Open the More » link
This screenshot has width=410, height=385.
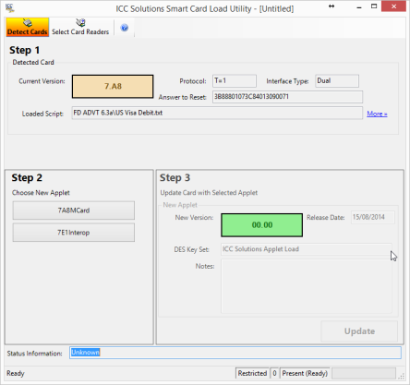pos(377,114)
